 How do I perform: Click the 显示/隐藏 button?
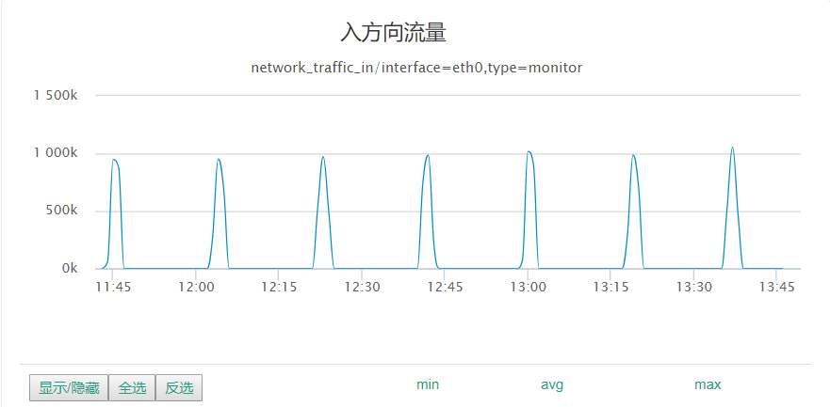pyautogui.click(x=69, y=388)
